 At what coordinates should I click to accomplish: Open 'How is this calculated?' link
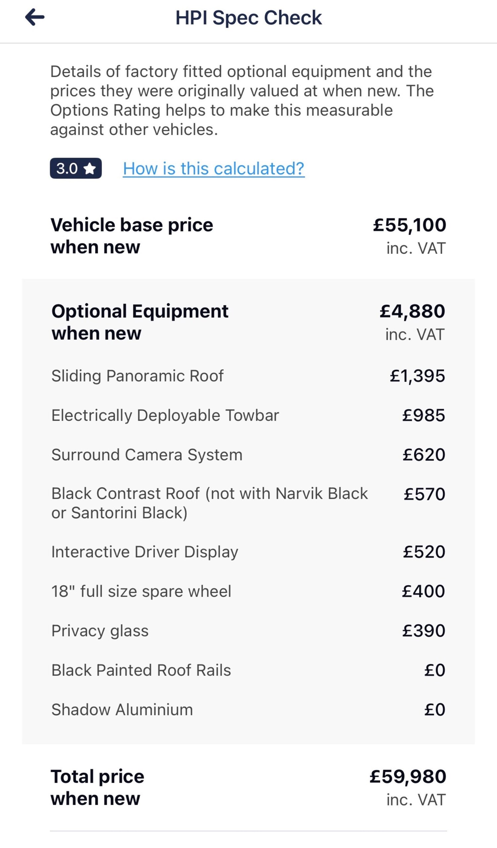tap(213, 168)
